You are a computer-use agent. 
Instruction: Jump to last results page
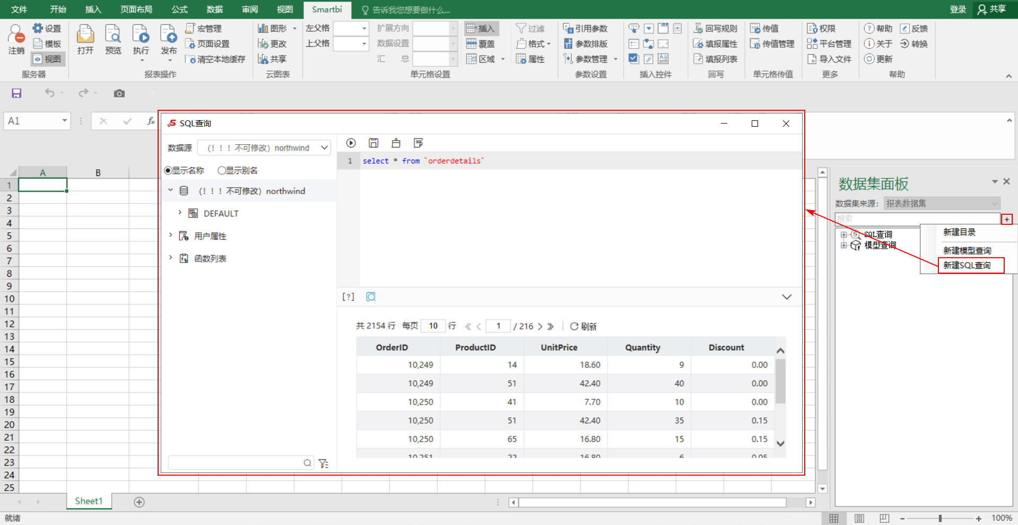[x=551, y=327]
